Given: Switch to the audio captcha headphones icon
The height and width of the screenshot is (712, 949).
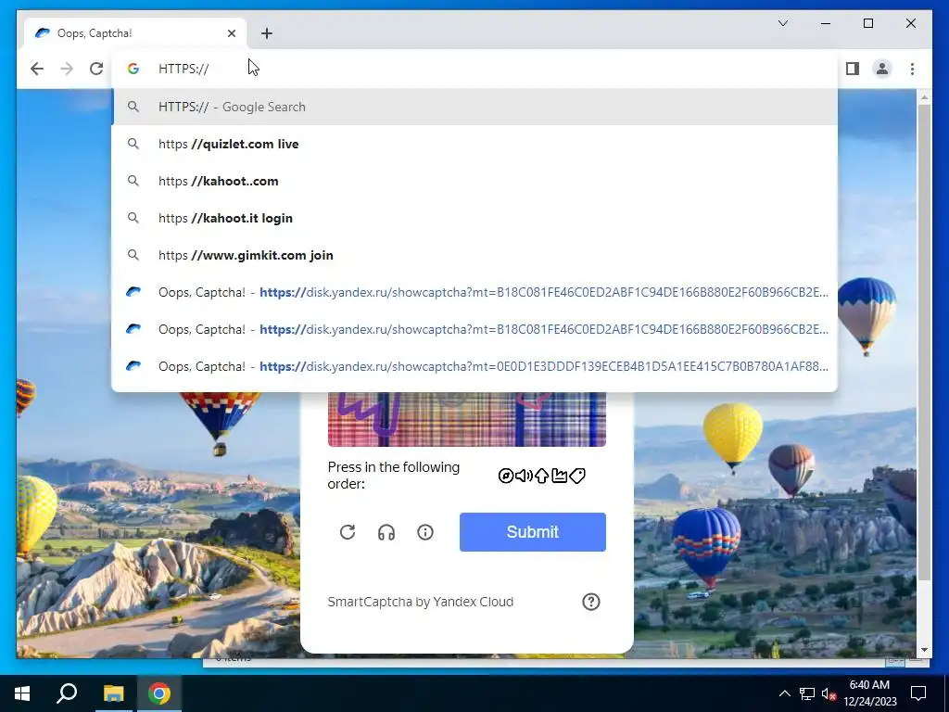Looking at the screenshot, I should coord(386,532).
